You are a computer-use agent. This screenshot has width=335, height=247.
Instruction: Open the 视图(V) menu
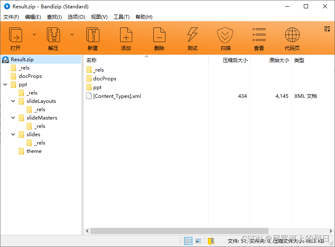pyautogui.click(x=99, y=17)
